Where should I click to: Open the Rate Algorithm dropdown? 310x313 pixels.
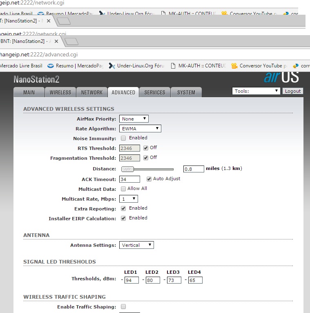coord(140,129)
